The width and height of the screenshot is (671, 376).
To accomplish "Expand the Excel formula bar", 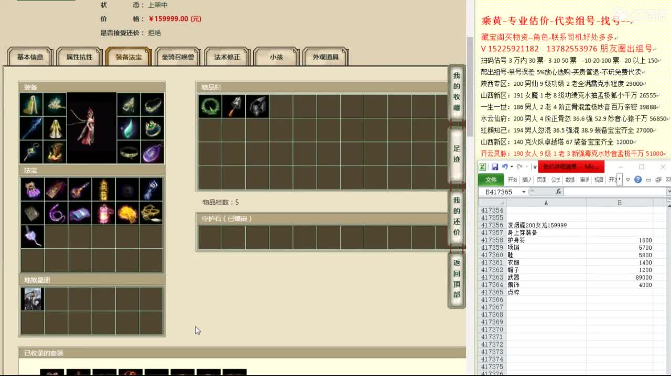I will pyautogui.click(x=668, y=192).
